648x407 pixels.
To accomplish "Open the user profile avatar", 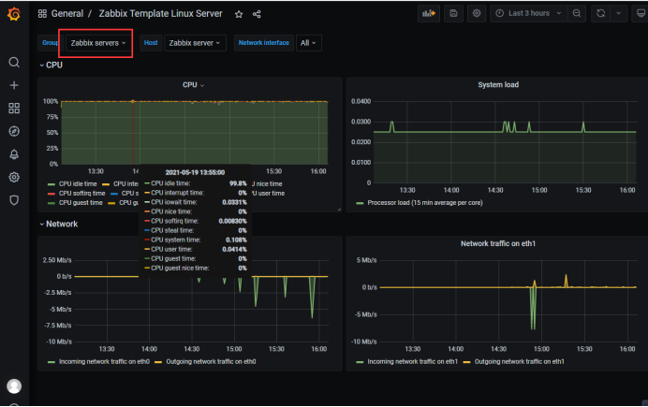I will coord(14,386).
